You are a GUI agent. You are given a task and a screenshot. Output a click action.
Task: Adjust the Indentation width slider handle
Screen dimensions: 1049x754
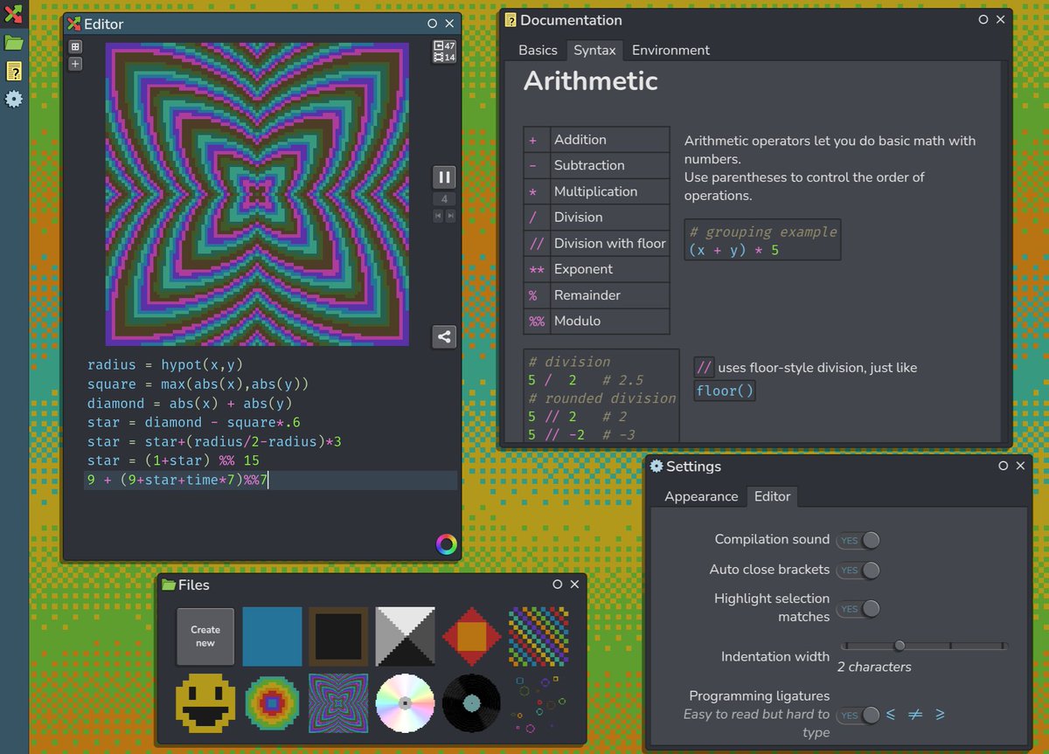899,646
